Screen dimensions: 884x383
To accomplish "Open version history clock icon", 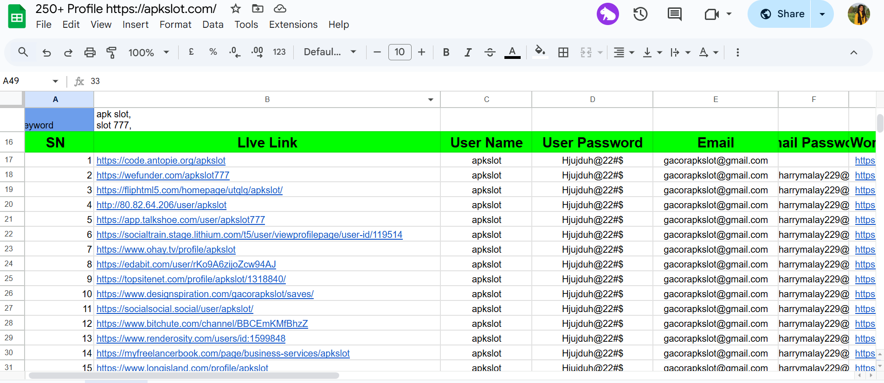I will pyautogui.click(x=640, y=14).
